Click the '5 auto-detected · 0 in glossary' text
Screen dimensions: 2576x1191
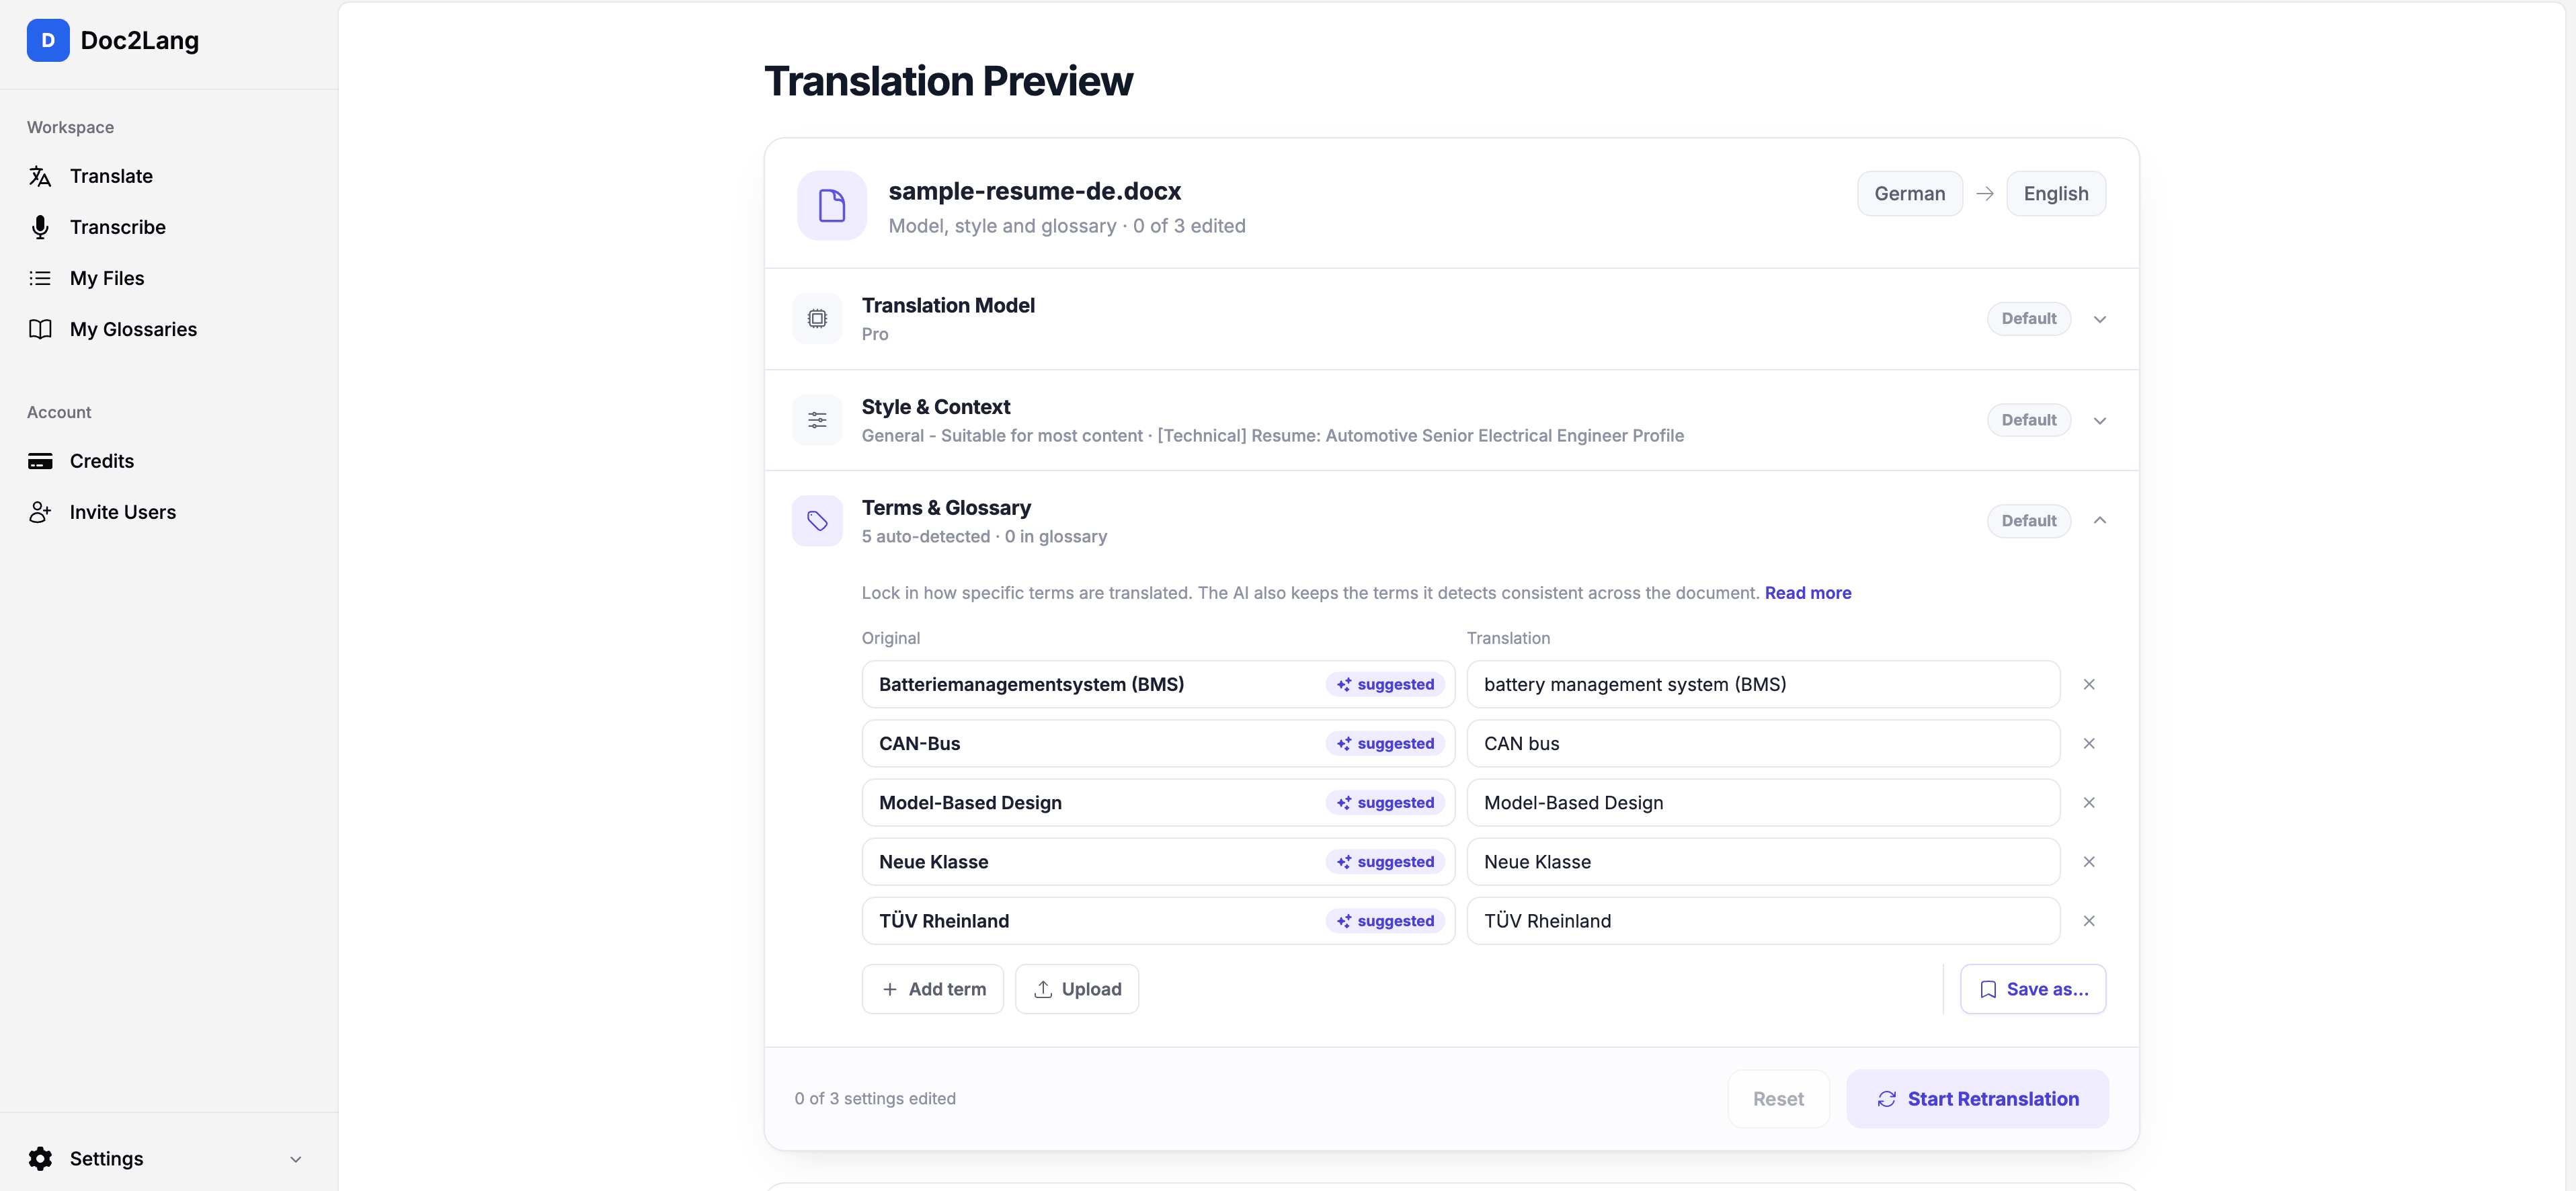point(984,536)
